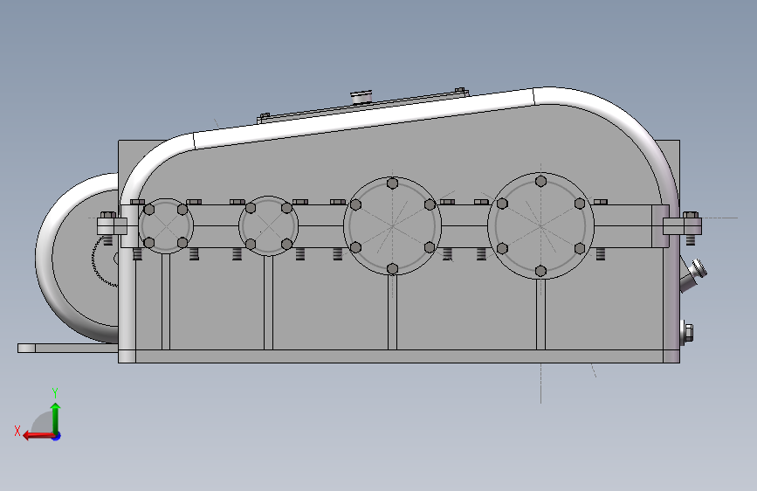Select the second four-bolt bearing cap from left

tap(268, 225)
